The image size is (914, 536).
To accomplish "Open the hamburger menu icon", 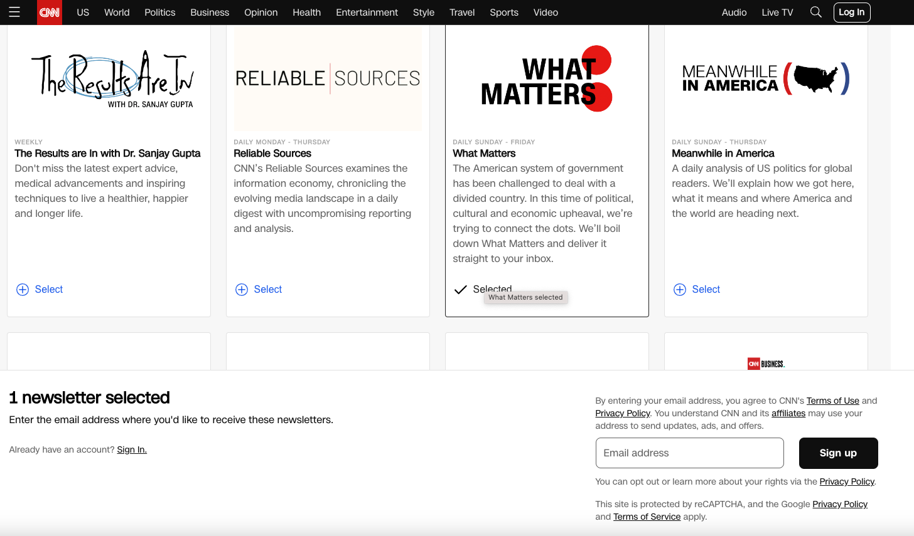I will (x=14, y=12).
